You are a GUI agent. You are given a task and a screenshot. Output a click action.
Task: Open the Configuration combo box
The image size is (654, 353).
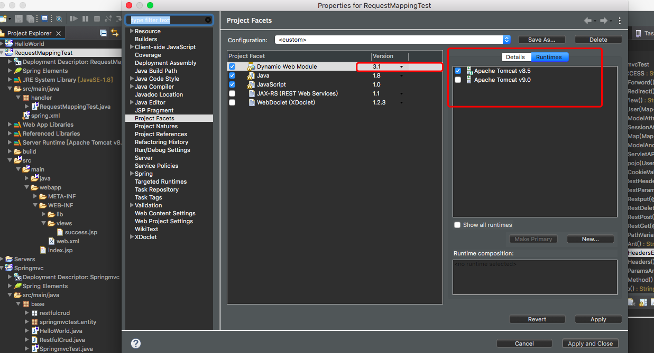[392, 40]
